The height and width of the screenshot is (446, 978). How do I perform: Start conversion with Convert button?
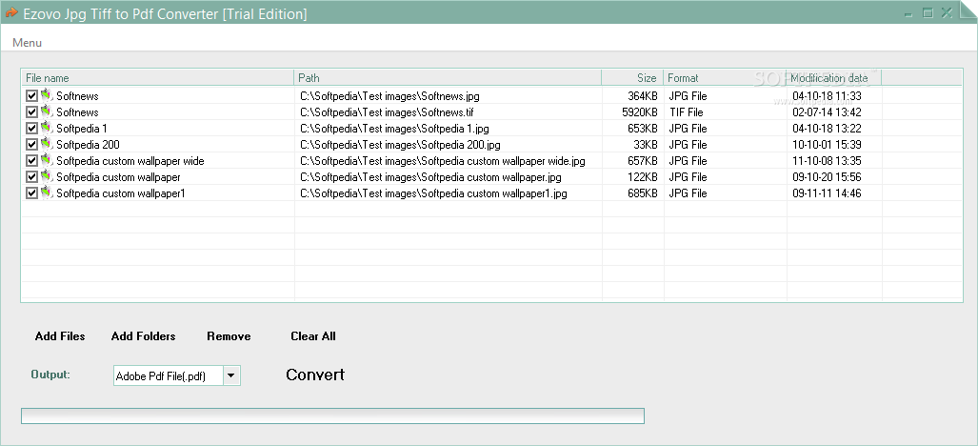[x=315, y=375]
